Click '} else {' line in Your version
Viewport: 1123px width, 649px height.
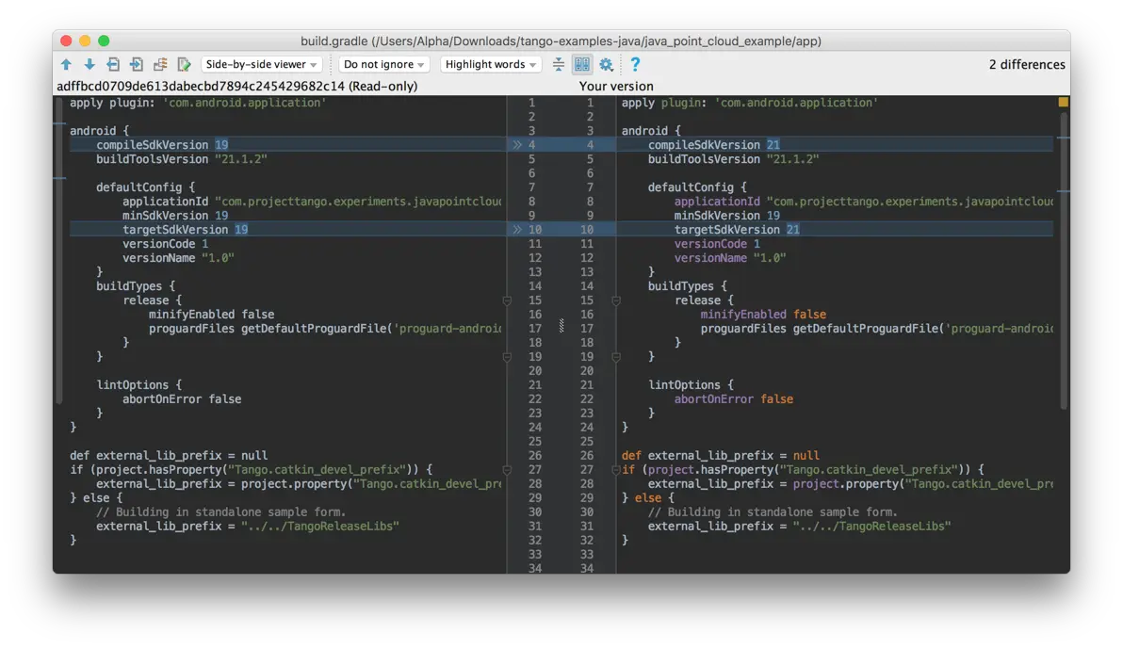coord(648,498)
